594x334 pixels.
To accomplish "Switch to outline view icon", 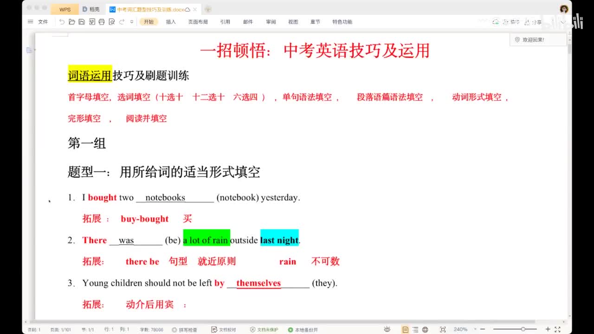I will [x=415, y=329].
